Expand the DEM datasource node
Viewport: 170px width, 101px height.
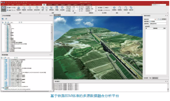tap(6, 26)
